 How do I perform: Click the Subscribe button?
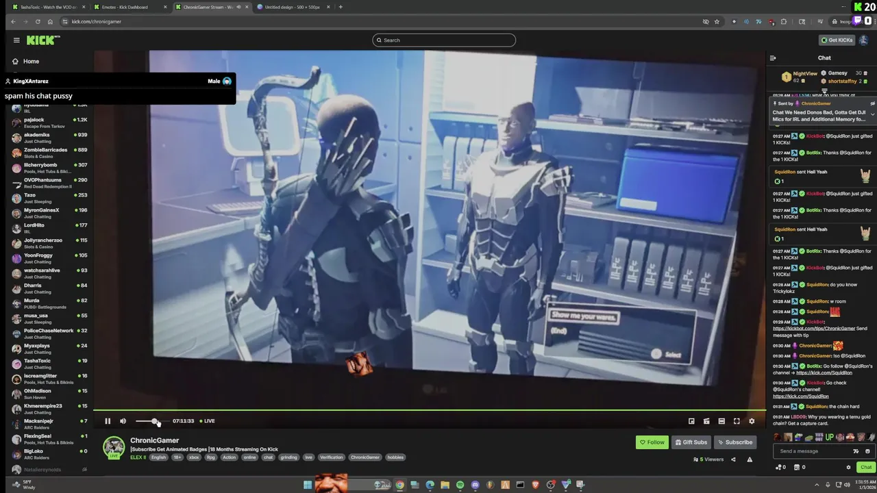coord(734,442)
